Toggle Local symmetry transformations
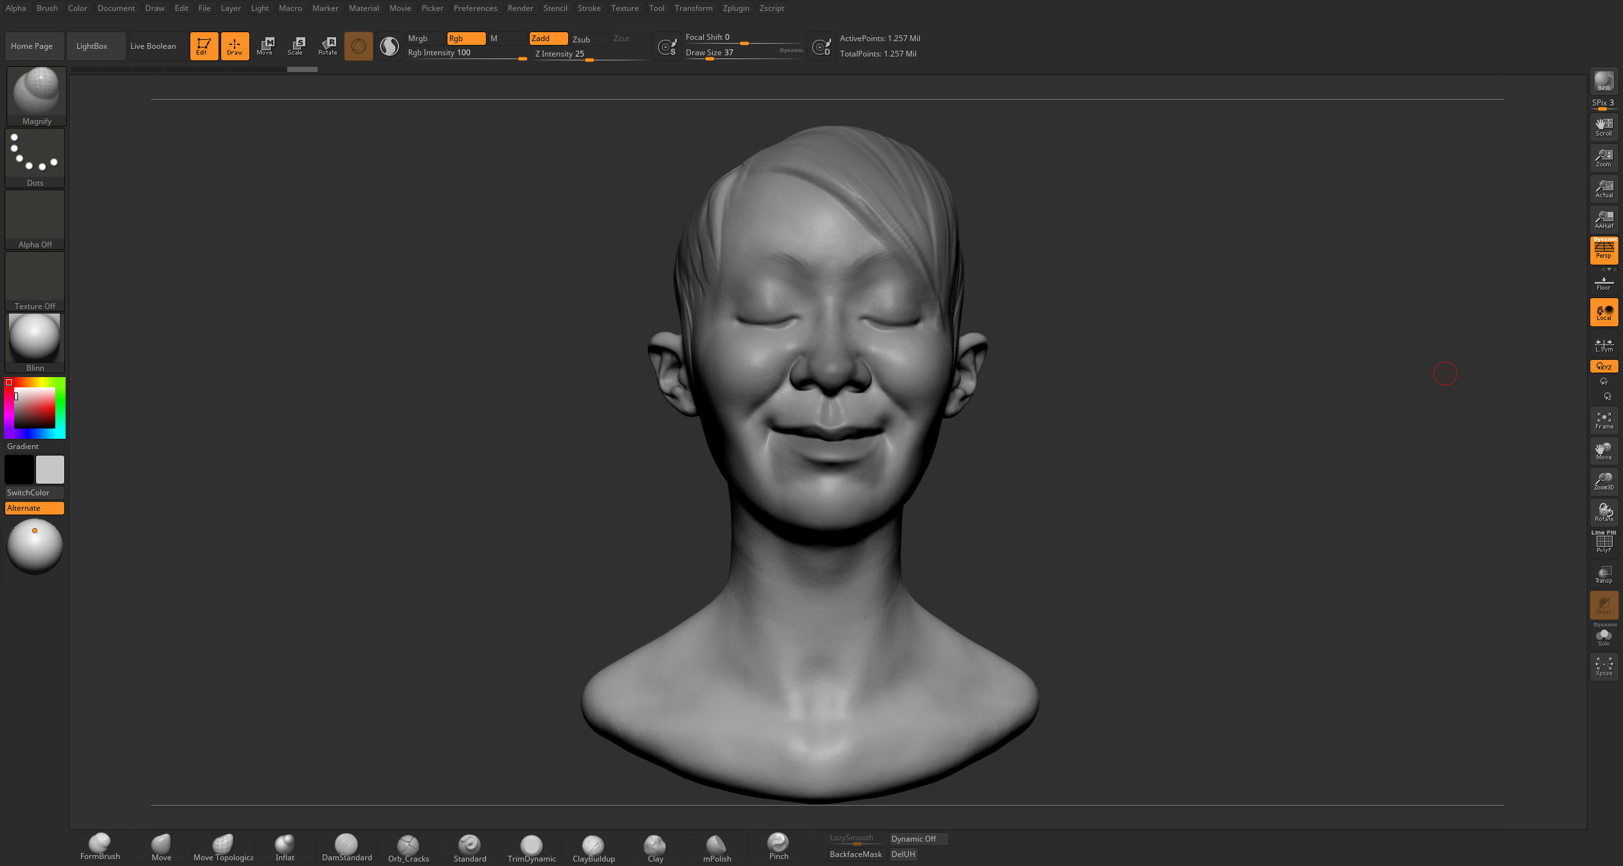 click(1604, 312)
